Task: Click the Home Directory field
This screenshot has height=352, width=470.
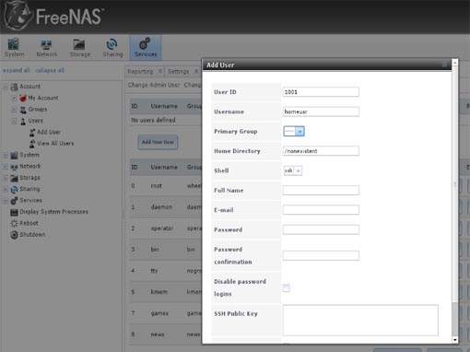Action: pyautogui.click(x=321, y=151)
